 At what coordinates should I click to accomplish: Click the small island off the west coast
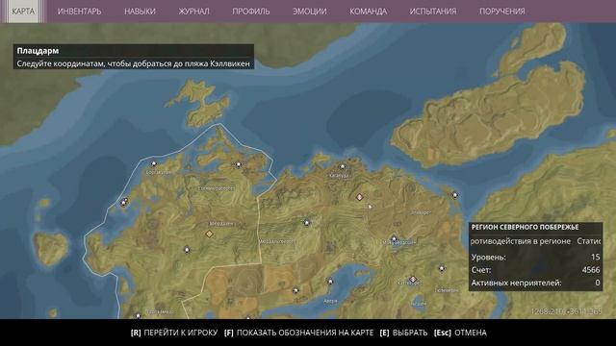tap(50, 248)
